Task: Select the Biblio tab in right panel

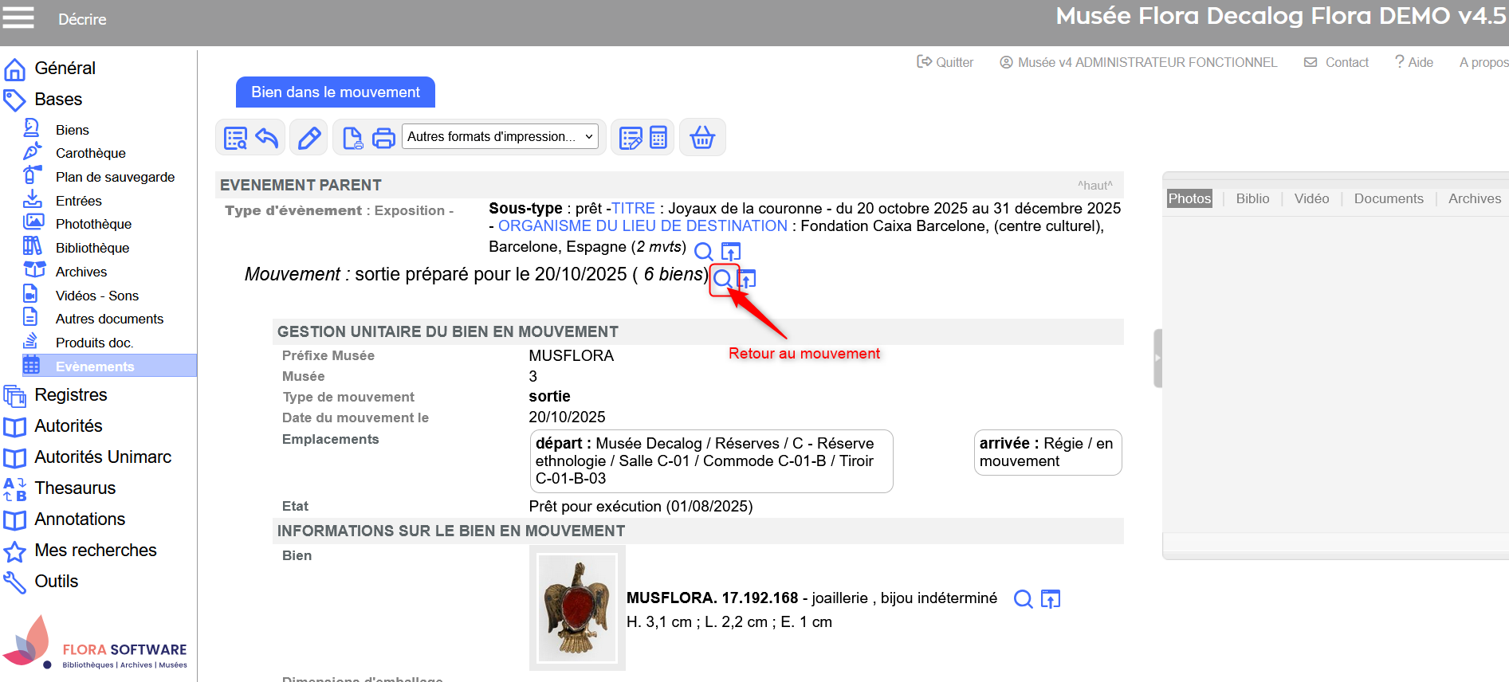Action: click(x=1252, y=199)
